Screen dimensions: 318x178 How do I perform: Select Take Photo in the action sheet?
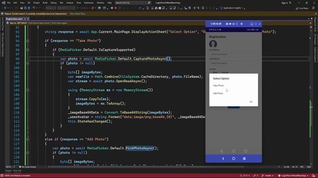coord(219,86)
